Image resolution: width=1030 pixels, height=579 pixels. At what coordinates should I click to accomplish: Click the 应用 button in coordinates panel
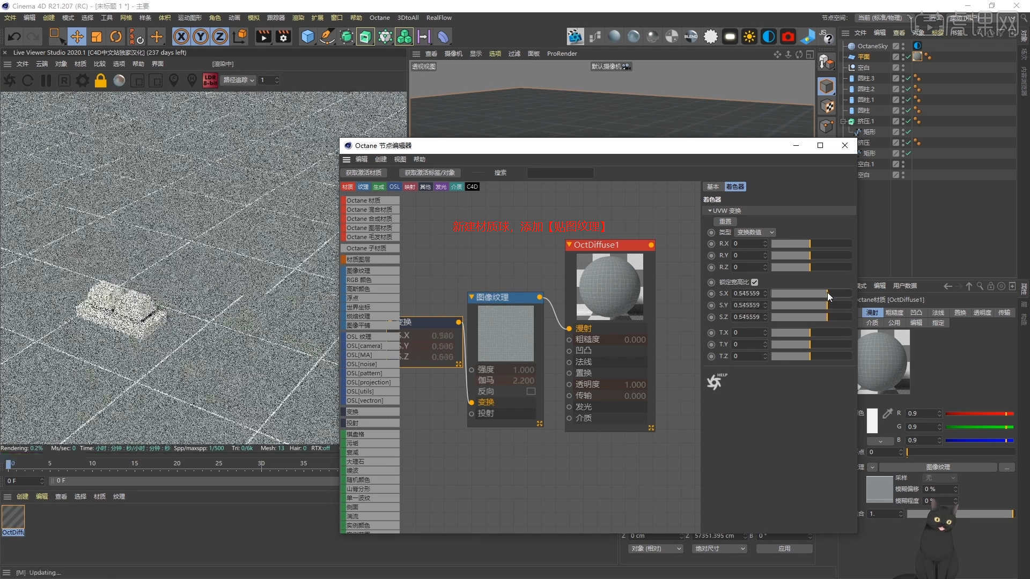coord(784,548)
